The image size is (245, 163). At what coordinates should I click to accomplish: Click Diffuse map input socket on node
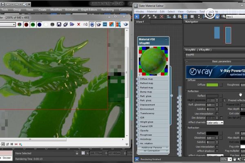[138, 79]
